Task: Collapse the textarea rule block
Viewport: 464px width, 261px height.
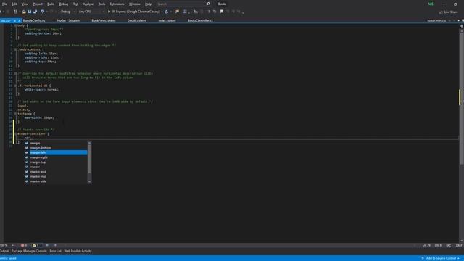Action: point(16,114)
